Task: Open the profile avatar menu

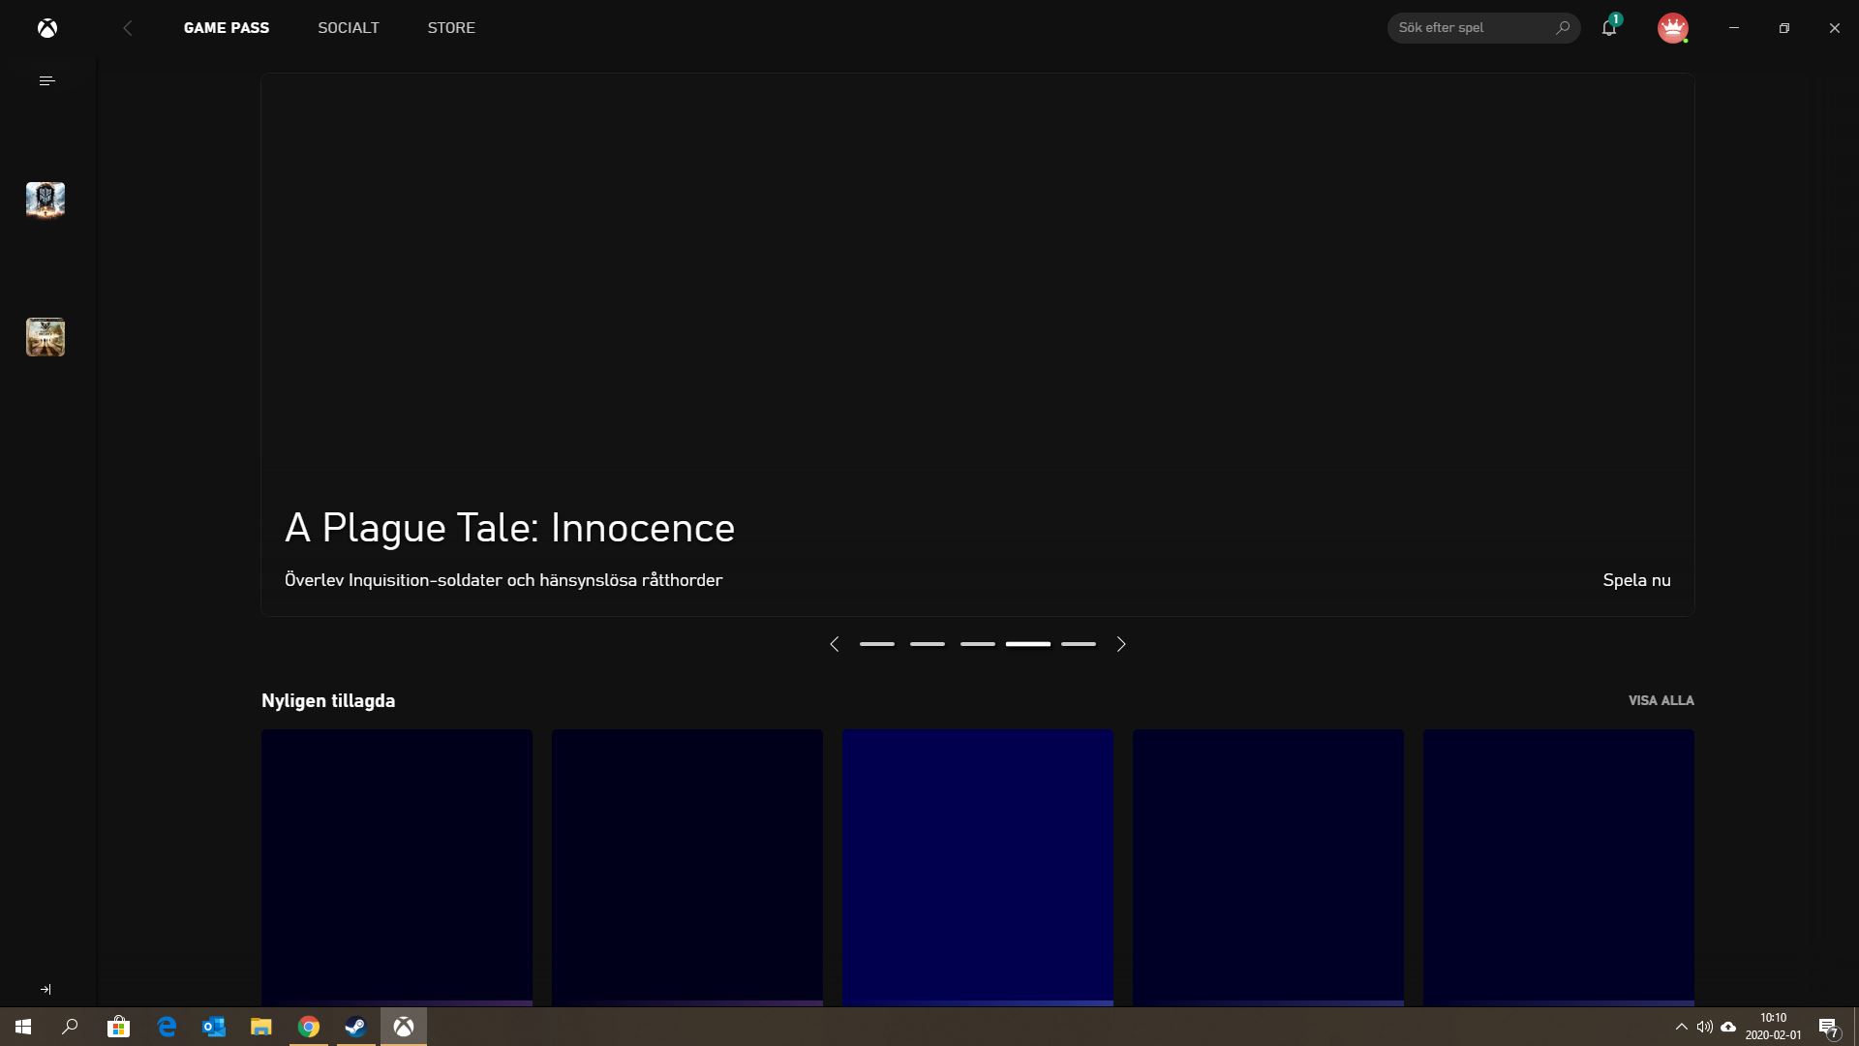Action: (x=1672, y=28)
